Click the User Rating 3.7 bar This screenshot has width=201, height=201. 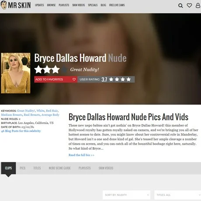pos(106,80)
